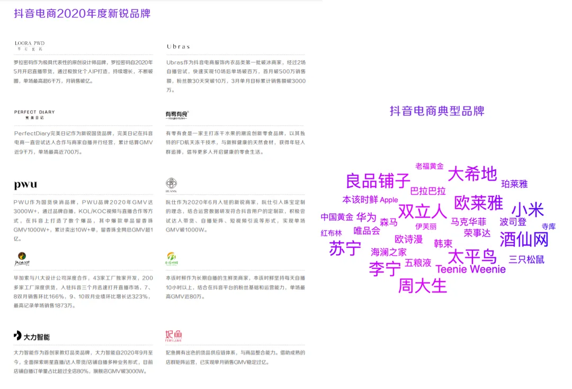Viewport: 572px width, 389px height.
Task: Select 良品铺子 in the word cloud
Action: pyautogui.click(x=378, y=181)
